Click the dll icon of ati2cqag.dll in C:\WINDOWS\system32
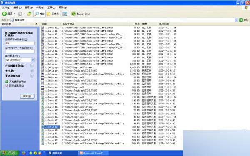The height and width of the screenshot is (156, 250). point(42,137)
